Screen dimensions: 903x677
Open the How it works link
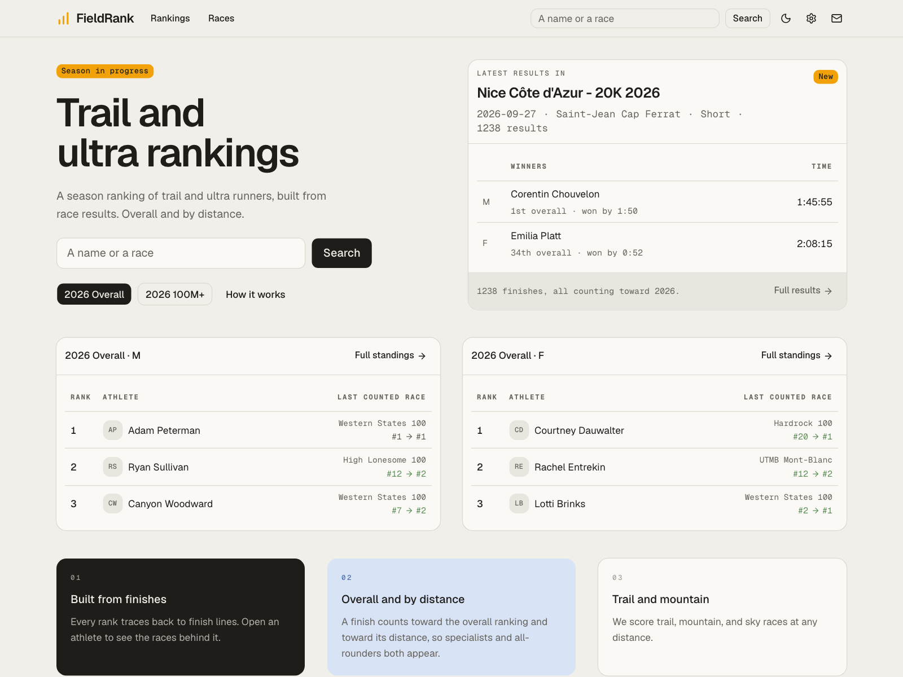pos(255,294)
